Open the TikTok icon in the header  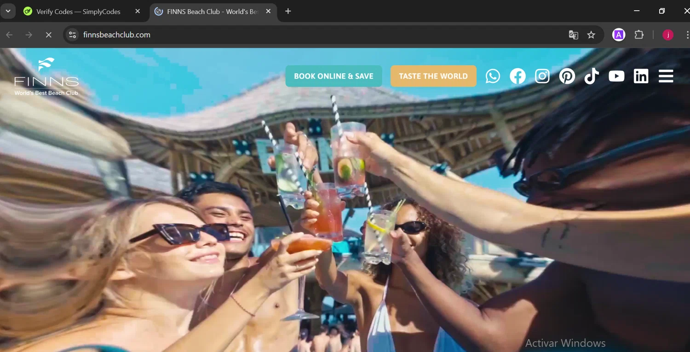[x=592, y=76]
